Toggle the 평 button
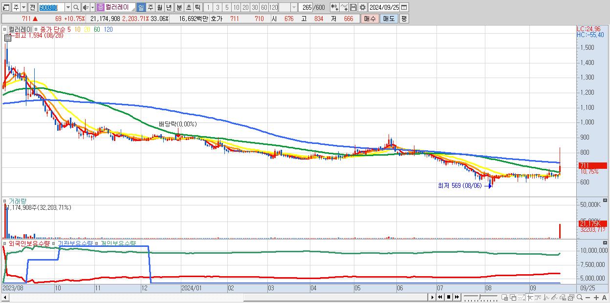 [x=404, y=19]
